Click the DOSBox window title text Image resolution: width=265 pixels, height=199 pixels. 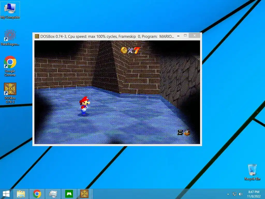pos(107,37)
